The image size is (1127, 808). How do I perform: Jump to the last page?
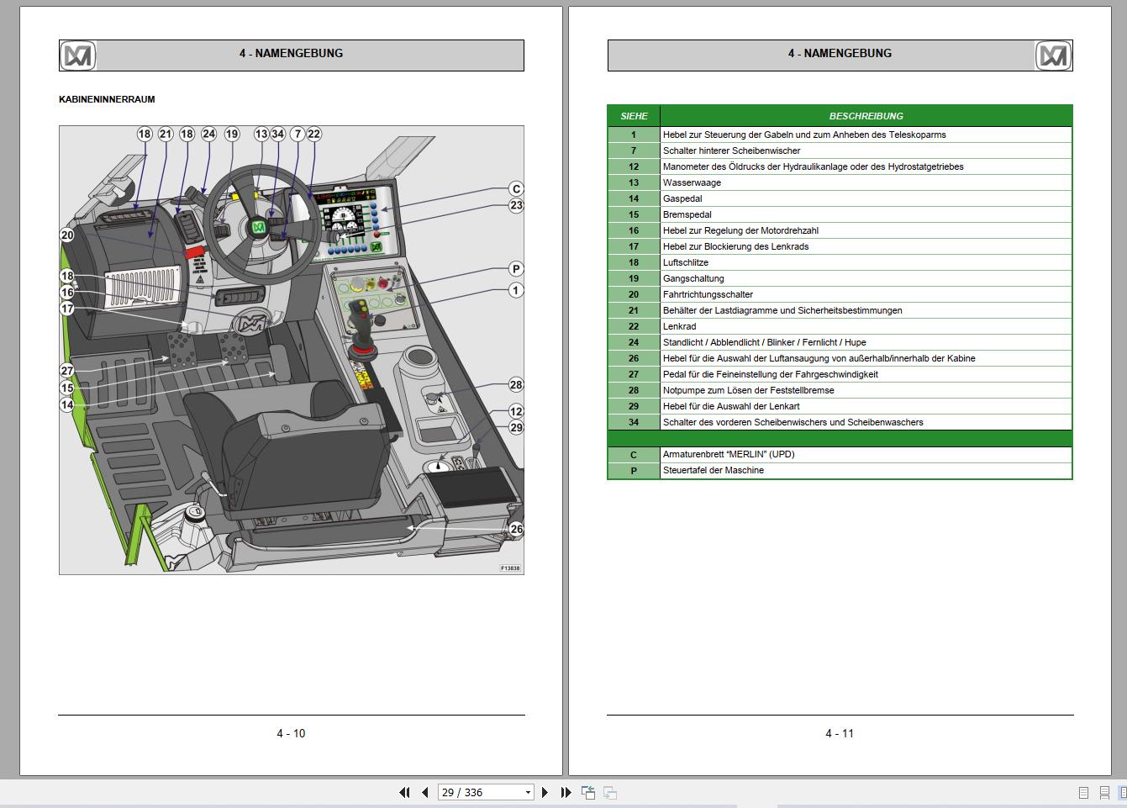(566, 792)
